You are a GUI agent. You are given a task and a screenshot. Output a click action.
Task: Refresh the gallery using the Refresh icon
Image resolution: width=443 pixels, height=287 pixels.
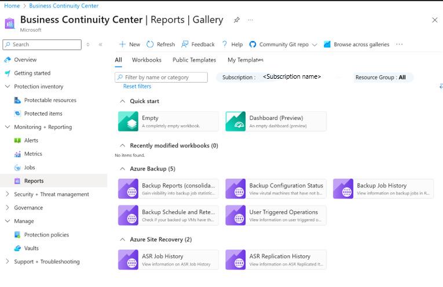point(150,45)
